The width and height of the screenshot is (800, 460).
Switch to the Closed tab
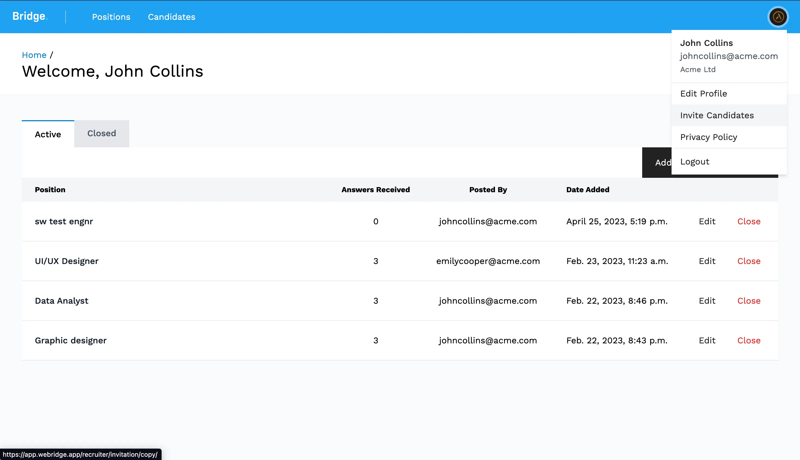coord(101,133)
